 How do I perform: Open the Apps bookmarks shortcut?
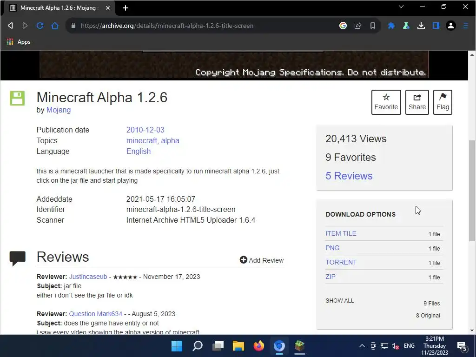[x=19, y=42]
